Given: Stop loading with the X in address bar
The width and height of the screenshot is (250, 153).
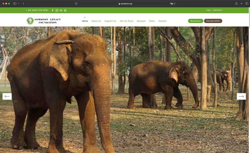Looking at the screenshot, I should pos(175,4).
